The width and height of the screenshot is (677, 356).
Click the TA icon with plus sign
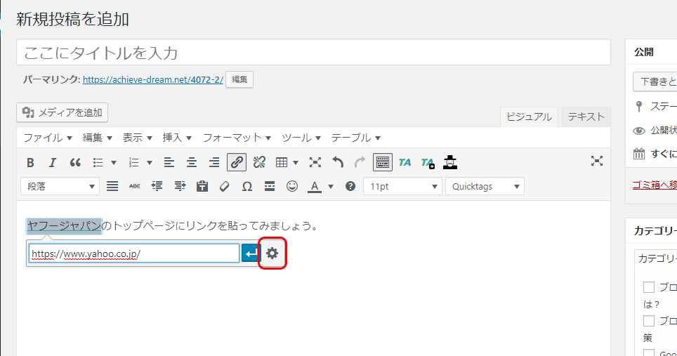[428, 163]
